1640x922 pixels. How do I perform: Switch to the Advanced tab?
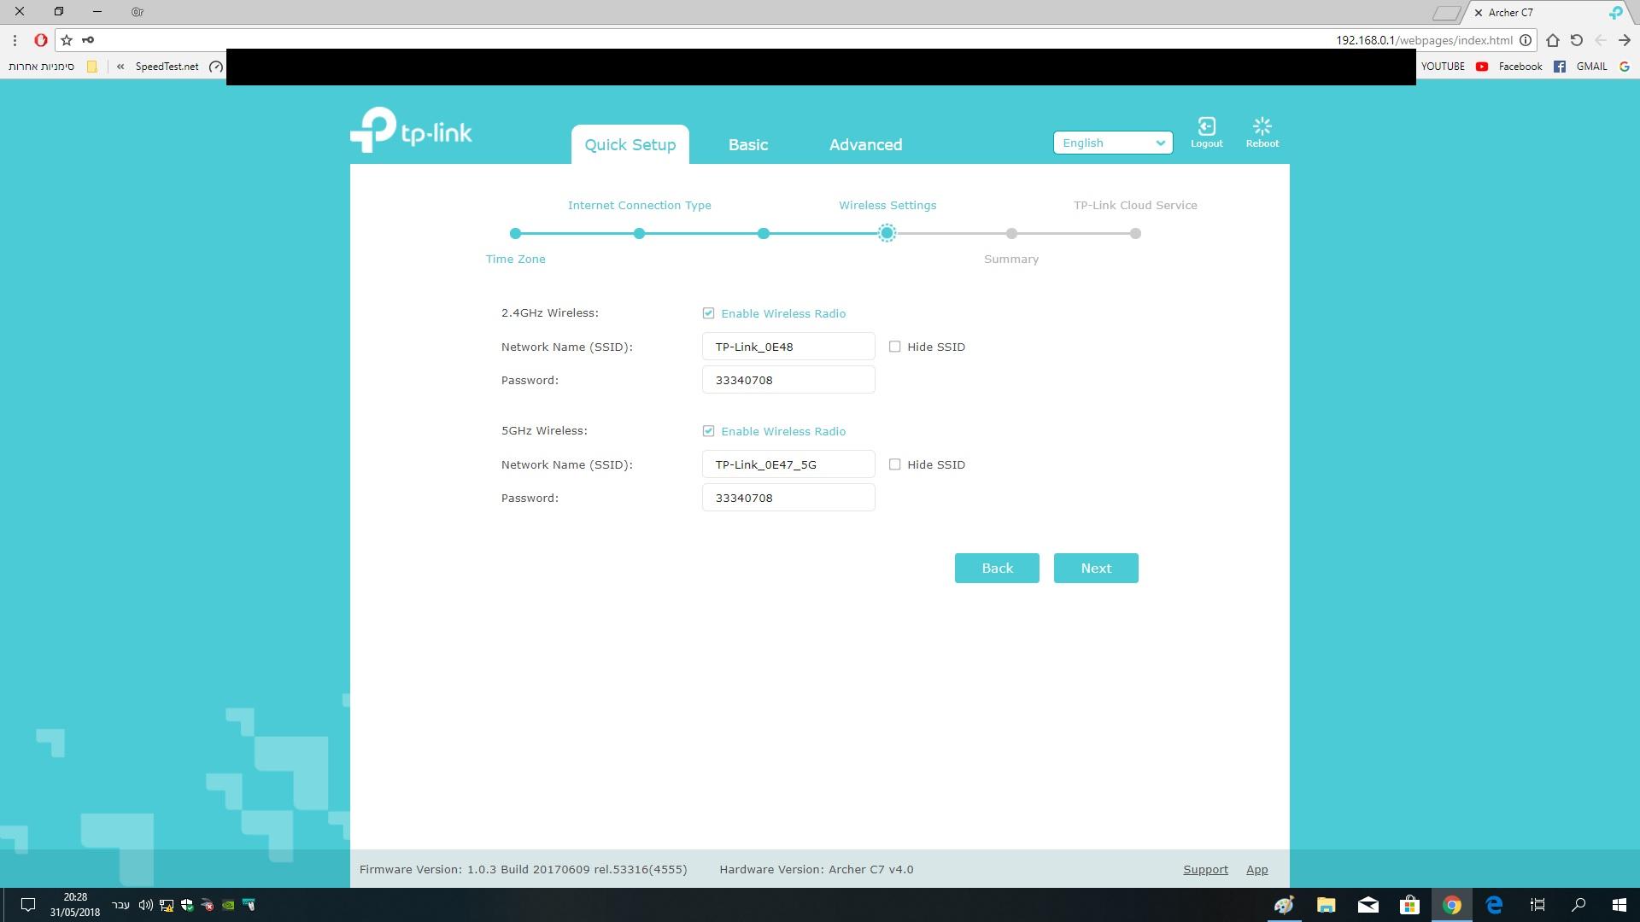(x=865, y=144)
